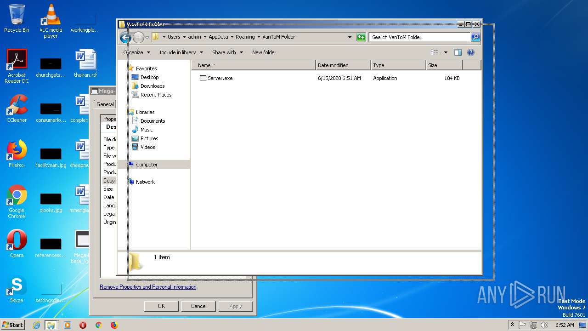The image size is (588, 331).
Task: Open Explorer Help question mark icon
Action: pos(471,52)
